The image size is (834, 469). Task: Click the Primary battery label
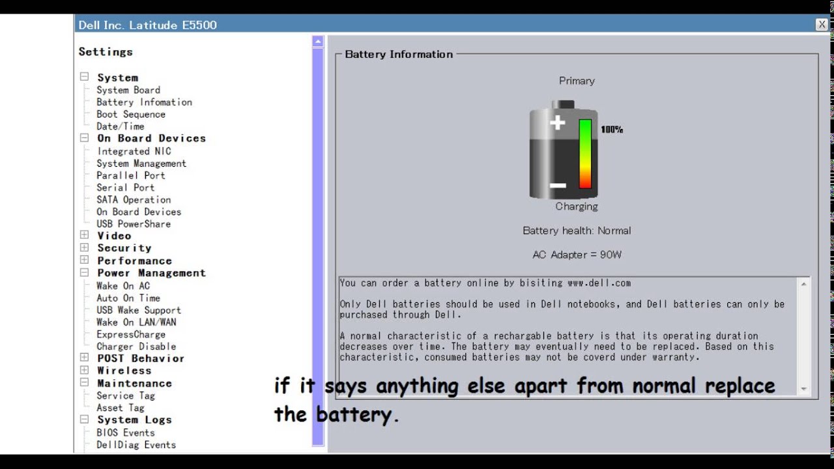click(577, 81)
